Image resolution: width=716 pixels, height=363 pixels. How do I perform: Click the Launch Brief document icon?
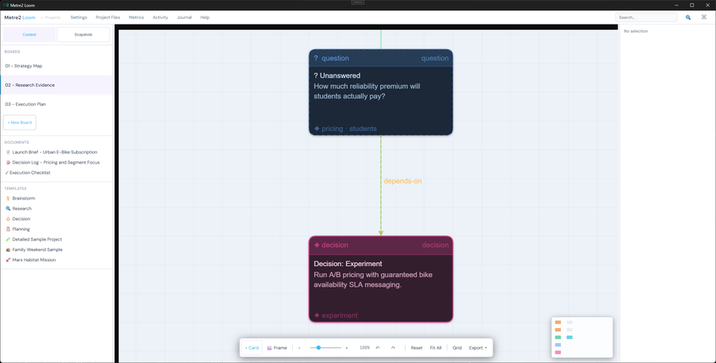[8, 153]
